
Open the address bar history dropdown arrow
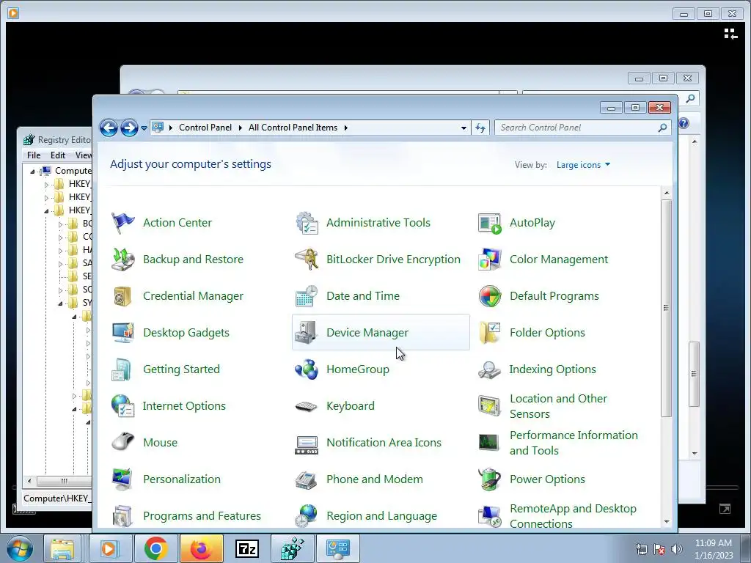pos(464,128)
